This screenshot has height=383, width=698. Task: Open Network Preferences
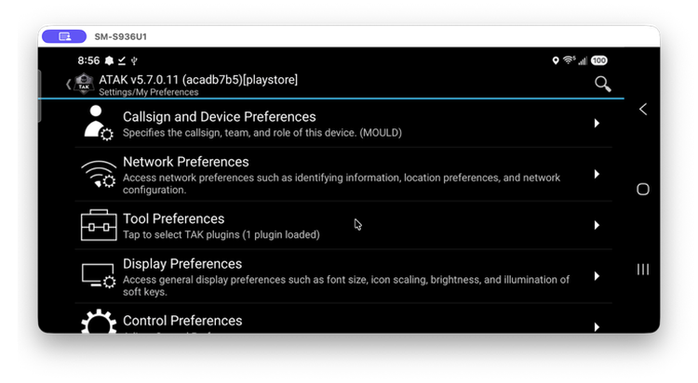click(343, 175)
